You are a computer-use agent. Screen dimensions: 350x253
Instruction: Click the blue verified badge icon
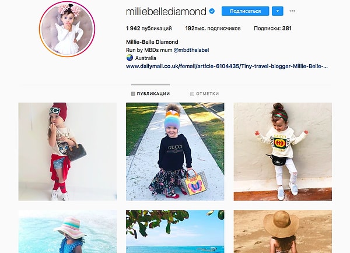pos(212,11)
